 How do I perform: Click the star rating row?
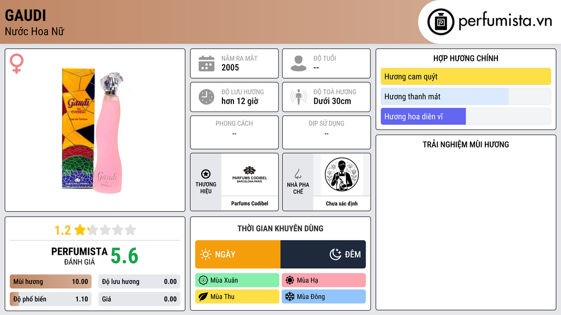point(95,230)
